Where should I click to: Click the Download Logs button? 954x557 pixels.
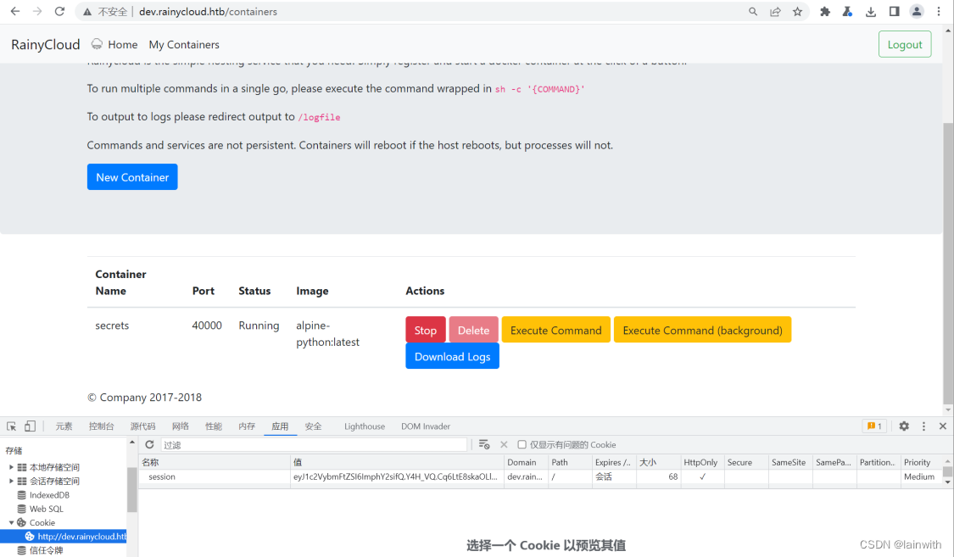(452, 356)
